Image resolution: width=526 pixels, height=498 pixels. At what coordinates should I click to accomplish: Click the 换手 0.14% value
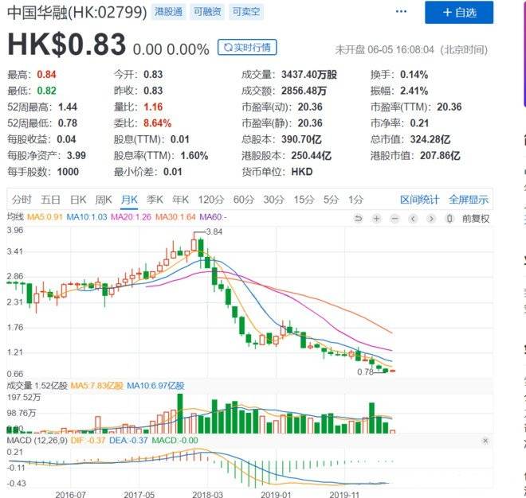(414, 75)
